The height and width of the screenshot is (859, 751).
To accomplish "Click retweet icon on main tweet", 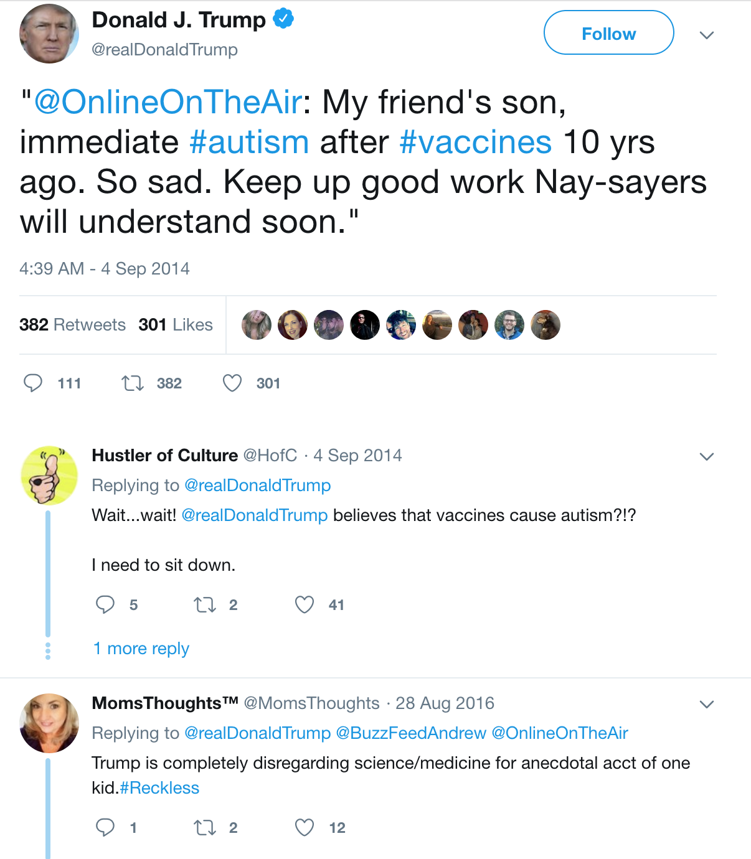I will (132, 383).
